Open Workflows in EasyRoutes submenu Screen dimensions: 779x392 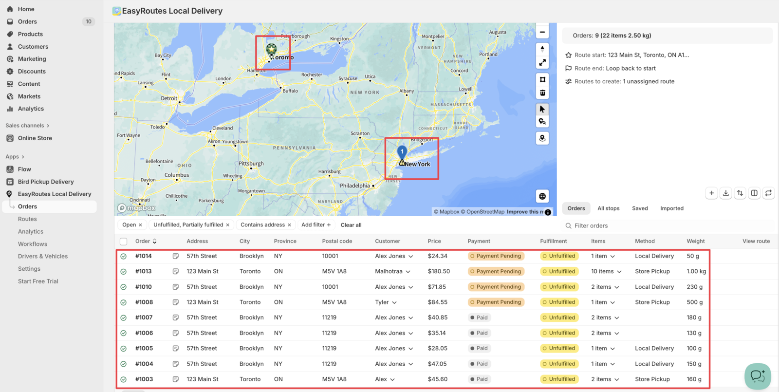click(x=33, y=244)
